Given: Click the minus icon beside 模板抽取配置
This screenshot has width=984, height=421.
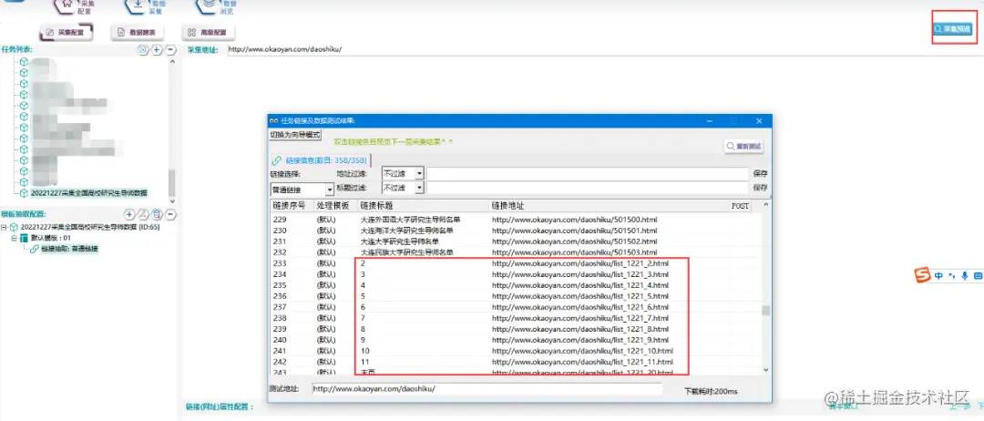Looking at the screenshot, I should 170,214.
